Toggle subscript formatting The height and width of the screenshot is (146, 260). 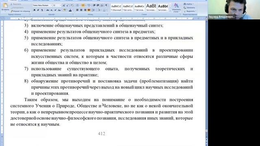click(52, 10)
